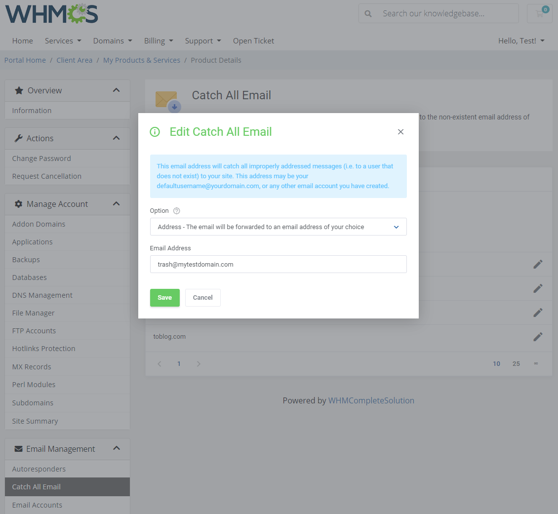Open the shopping cart icon
This screenshot has width=558, height=514.
[x=539, y=13]
